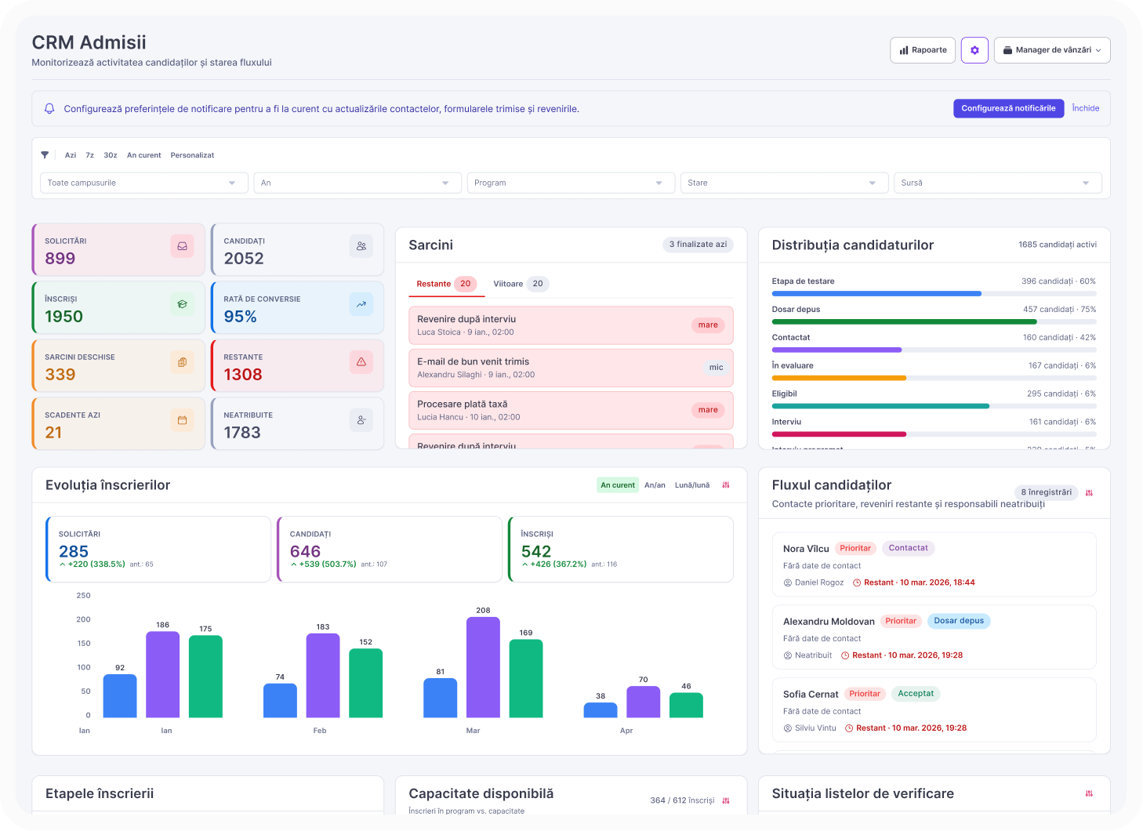Open Fluxul candidaților settings icon
The height and width of the screenshot is (831, 1143).
coord(1089,492)
